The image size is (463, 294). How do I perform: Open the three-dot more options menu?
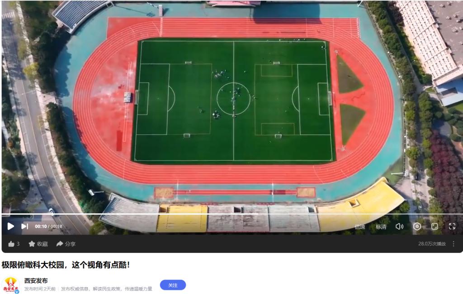[454, 244]
